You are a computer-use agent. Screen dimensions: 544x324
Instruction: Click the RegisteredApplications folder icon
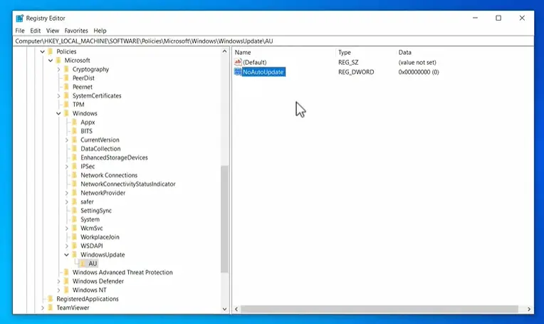click(51, 298)
